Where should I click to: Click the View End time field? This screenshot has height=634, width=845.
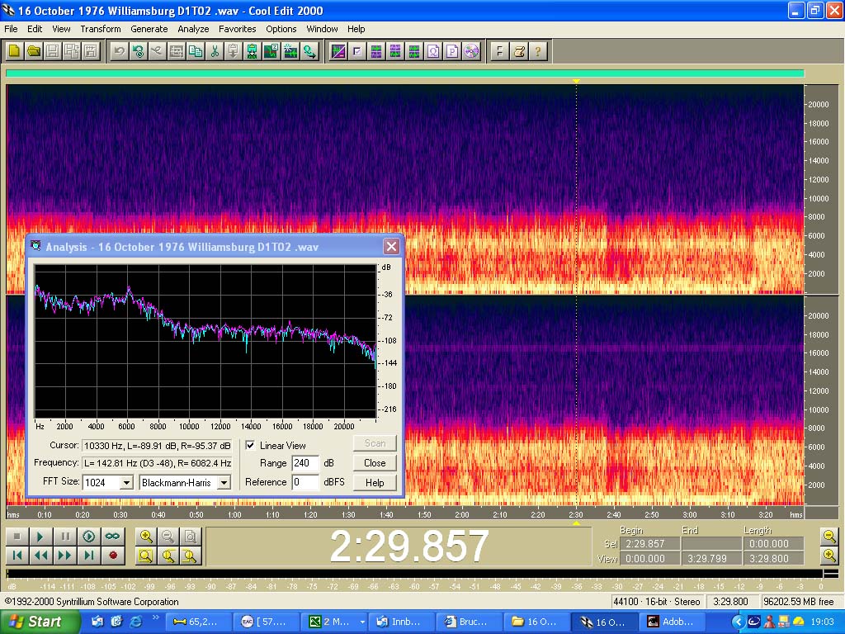point(710,559)
